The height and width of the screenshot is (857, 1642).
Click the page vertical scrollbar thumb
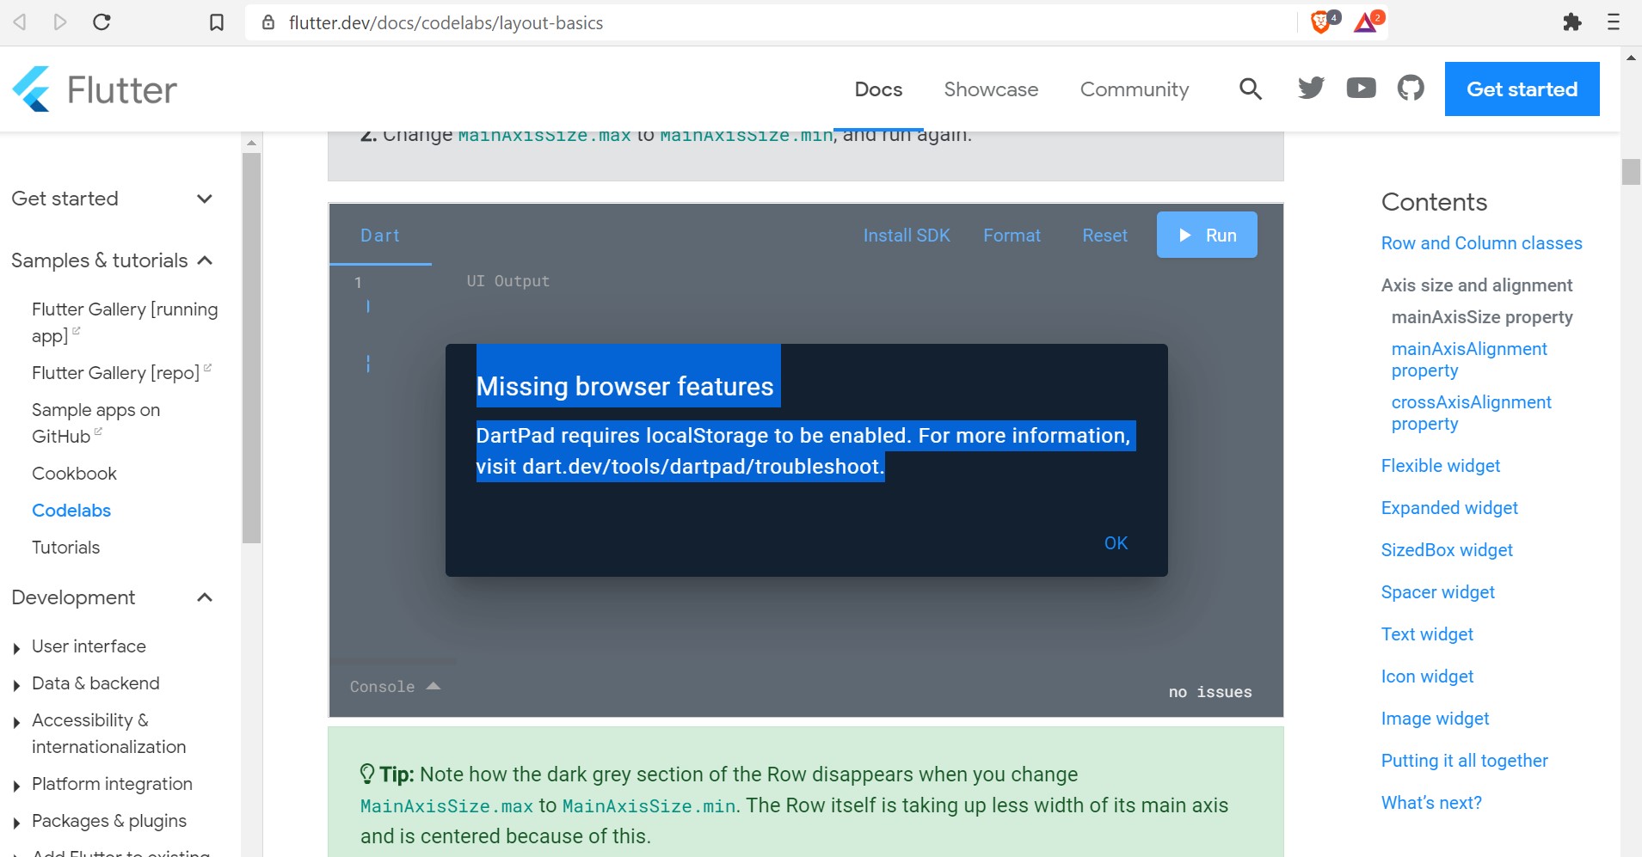click(1631, 172)
